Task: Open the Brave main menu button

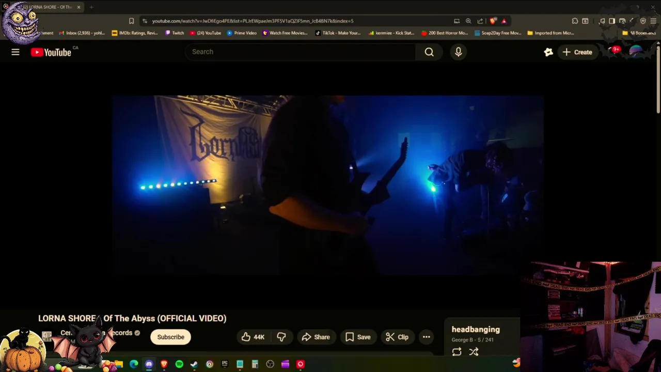Action: (653, 21)
